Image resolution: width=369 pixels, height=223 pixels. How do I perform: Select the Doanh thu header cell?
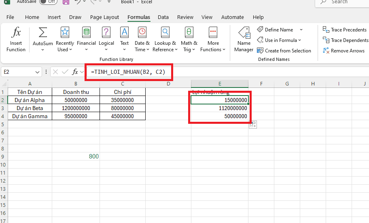point(76,92)
